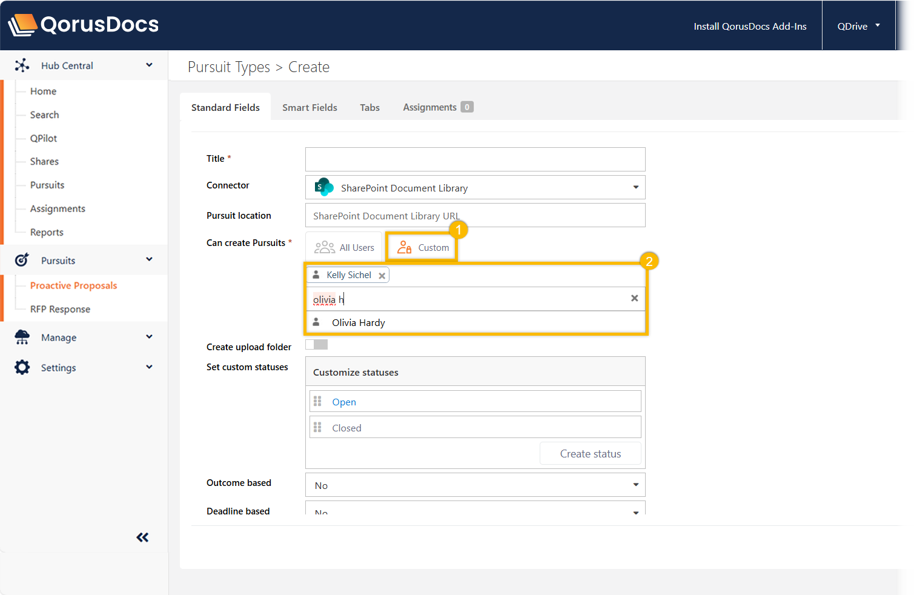This screenshot has width=914, height=595.
Task: Click Install QorusDocs Add-Ins link
Action: 750,26
